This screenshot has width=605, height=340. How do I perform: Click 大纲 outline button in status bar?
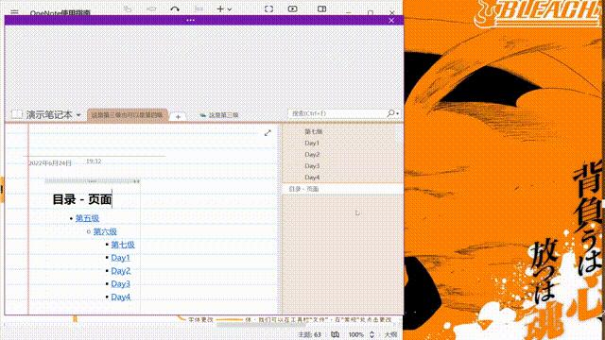pyautogui.click(x=390, y=334)
